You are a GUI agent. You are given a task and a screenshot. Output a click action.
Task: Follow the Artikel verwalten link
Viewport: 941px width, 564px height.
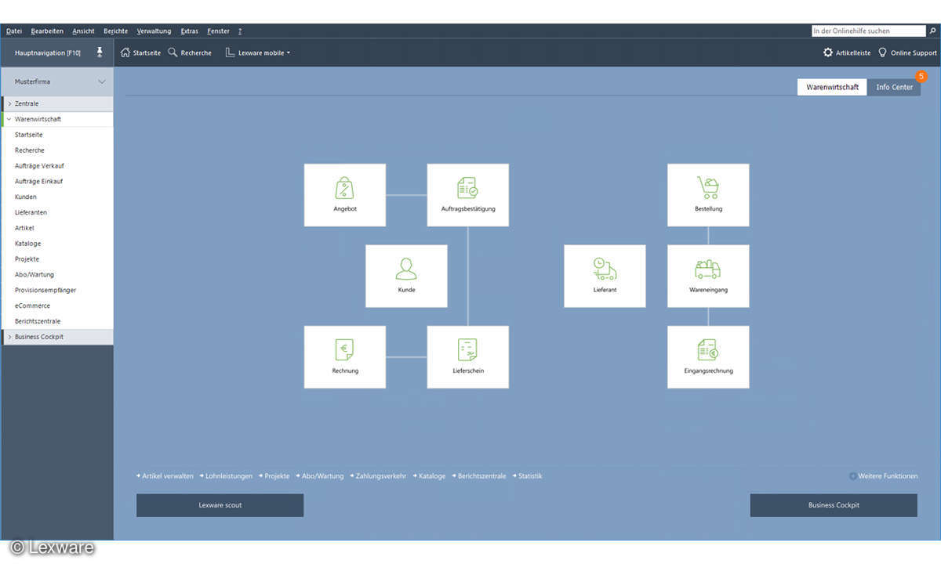(x=167, y=476)
